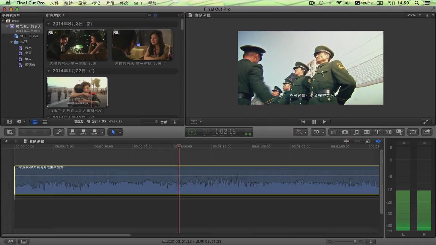
Task: Switch browser to list view
Action: point(45,122)
